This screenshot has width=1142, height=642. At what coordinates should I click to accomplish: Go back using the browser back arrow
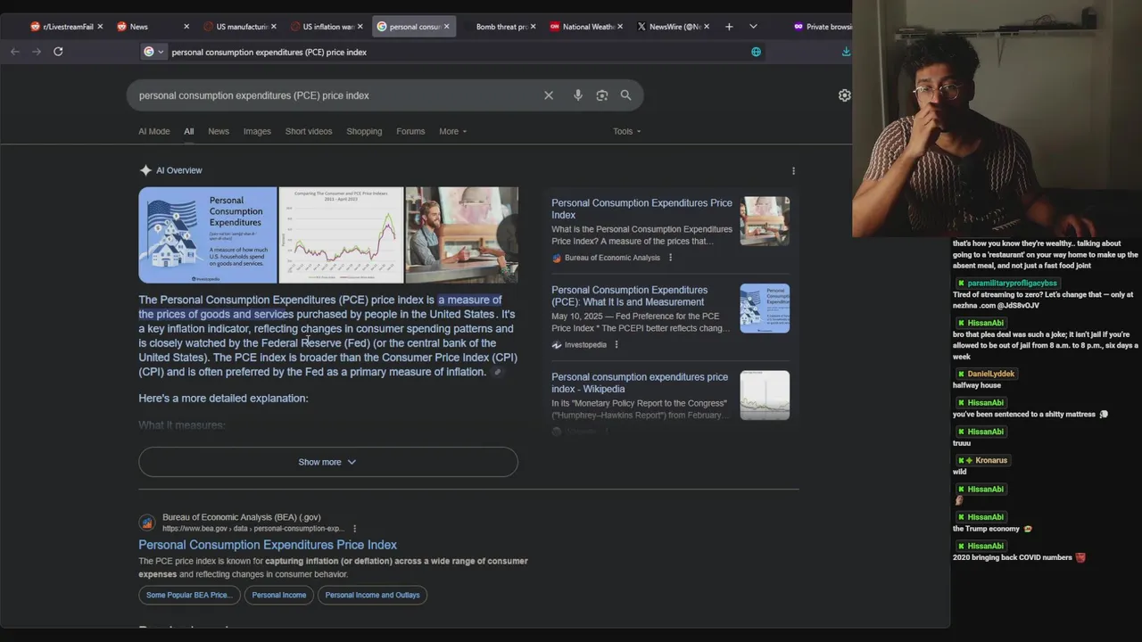click(x=15, y=52)
